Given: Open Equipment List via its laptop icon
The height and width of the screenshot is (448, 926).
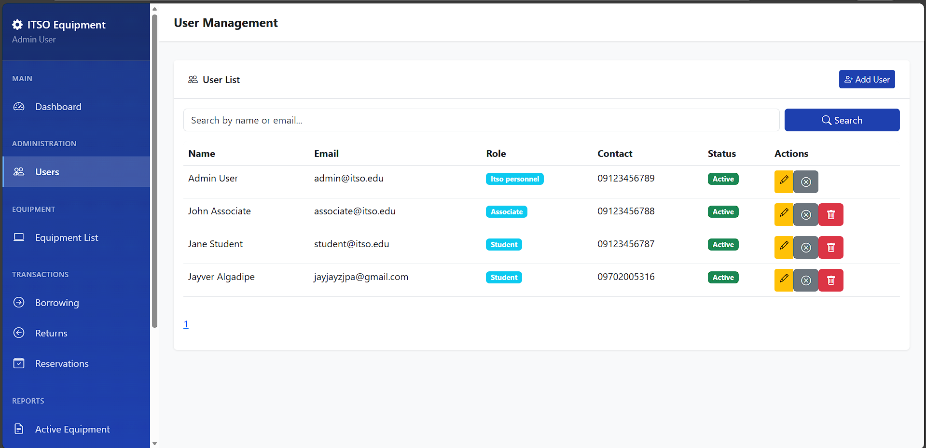Looking at the screenshot, I should [18, 237].
